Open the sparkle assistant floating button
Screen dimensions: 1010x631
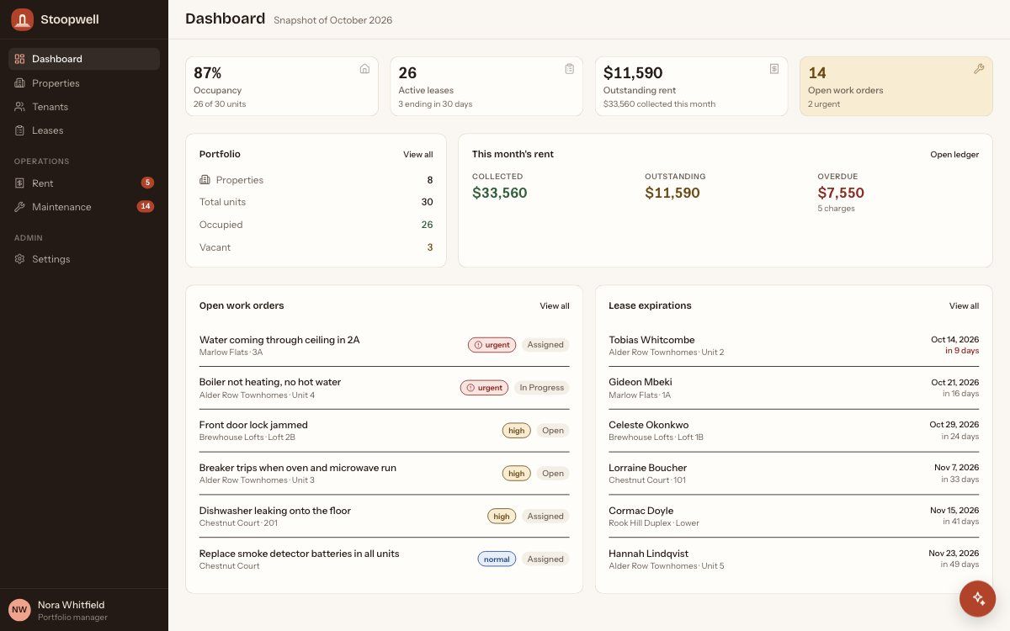coord(978,598)
